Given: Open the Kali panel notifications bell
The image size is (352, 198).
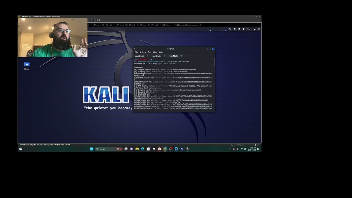Looking at the screenshot, I should click(x=239, y=29).
